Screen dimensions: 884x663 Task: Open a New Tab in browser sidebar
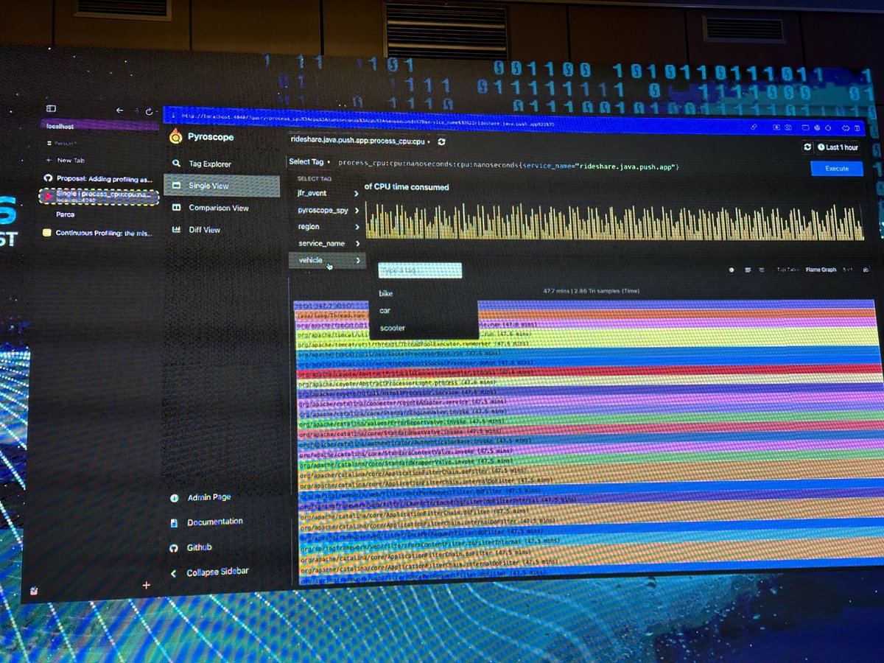(66, 160)
